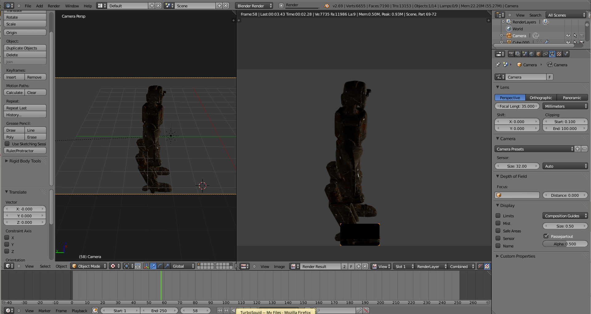The width and height of the screenshot is (591, 314).
Task: Open the Object properties cube tab
Action: (538, 54)
